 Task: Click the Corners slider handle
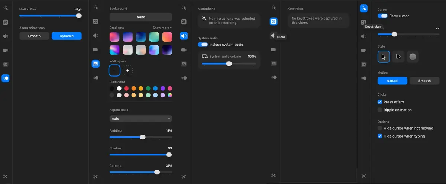tap(157, 172)
